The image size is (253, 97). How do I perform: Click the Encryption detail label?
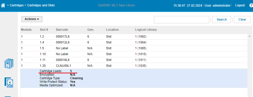47,75
